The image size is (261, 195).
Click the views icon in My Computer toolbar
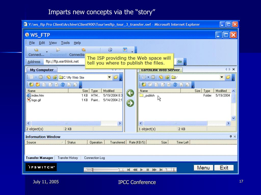[x=31, y=77]
